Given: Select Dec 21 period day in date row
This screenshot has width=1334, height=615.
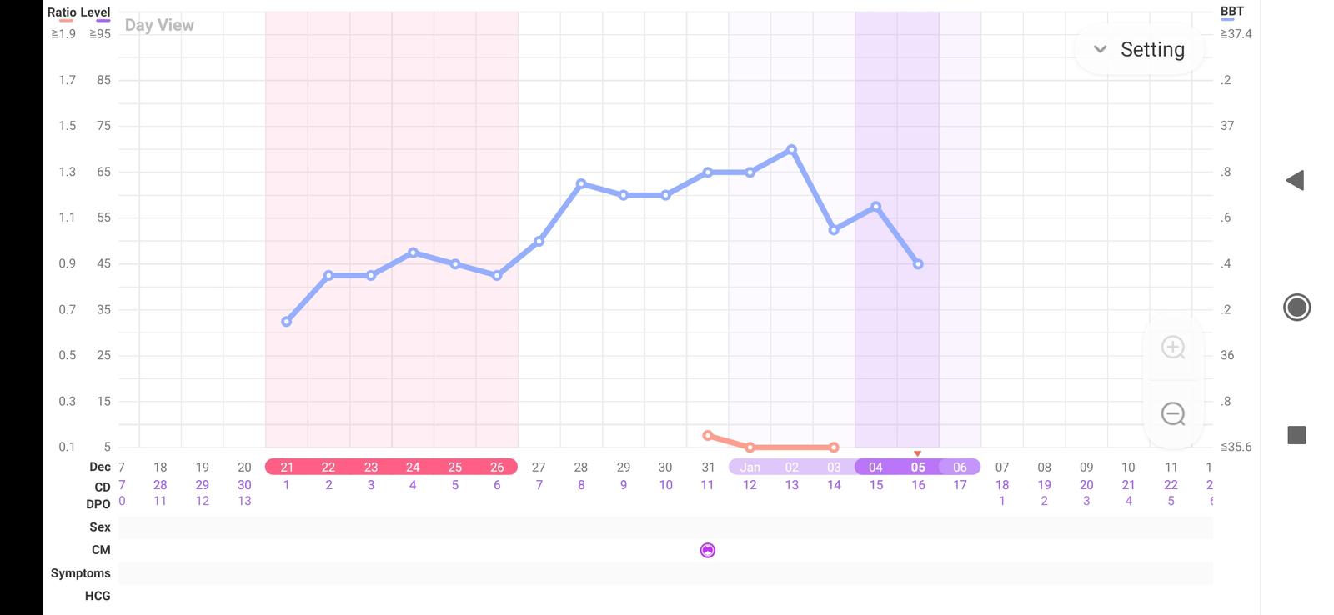Looking at the screenshot, I should [x=286, y=467].
